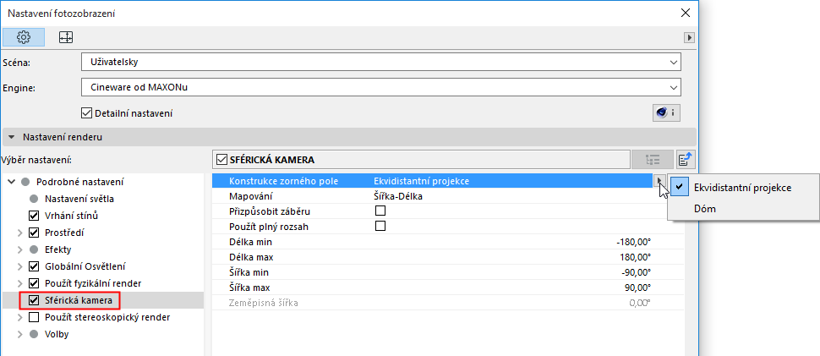The image size is (820, 356).
Task: Open the Scéna dropdown
Action: point(381,62)
